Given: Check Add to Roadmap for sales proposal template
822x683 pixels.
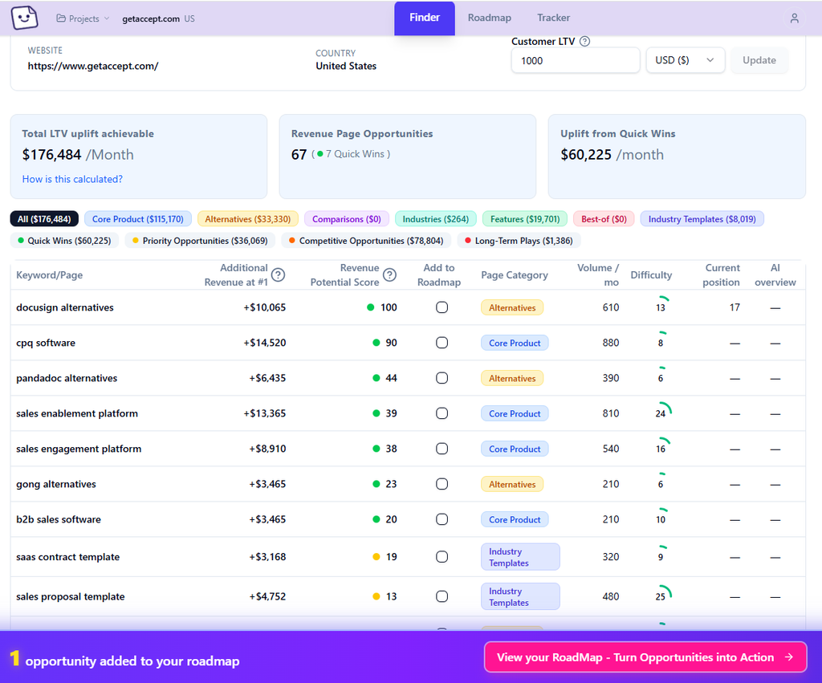Looking at the screenshot, I should click(442, 596).
